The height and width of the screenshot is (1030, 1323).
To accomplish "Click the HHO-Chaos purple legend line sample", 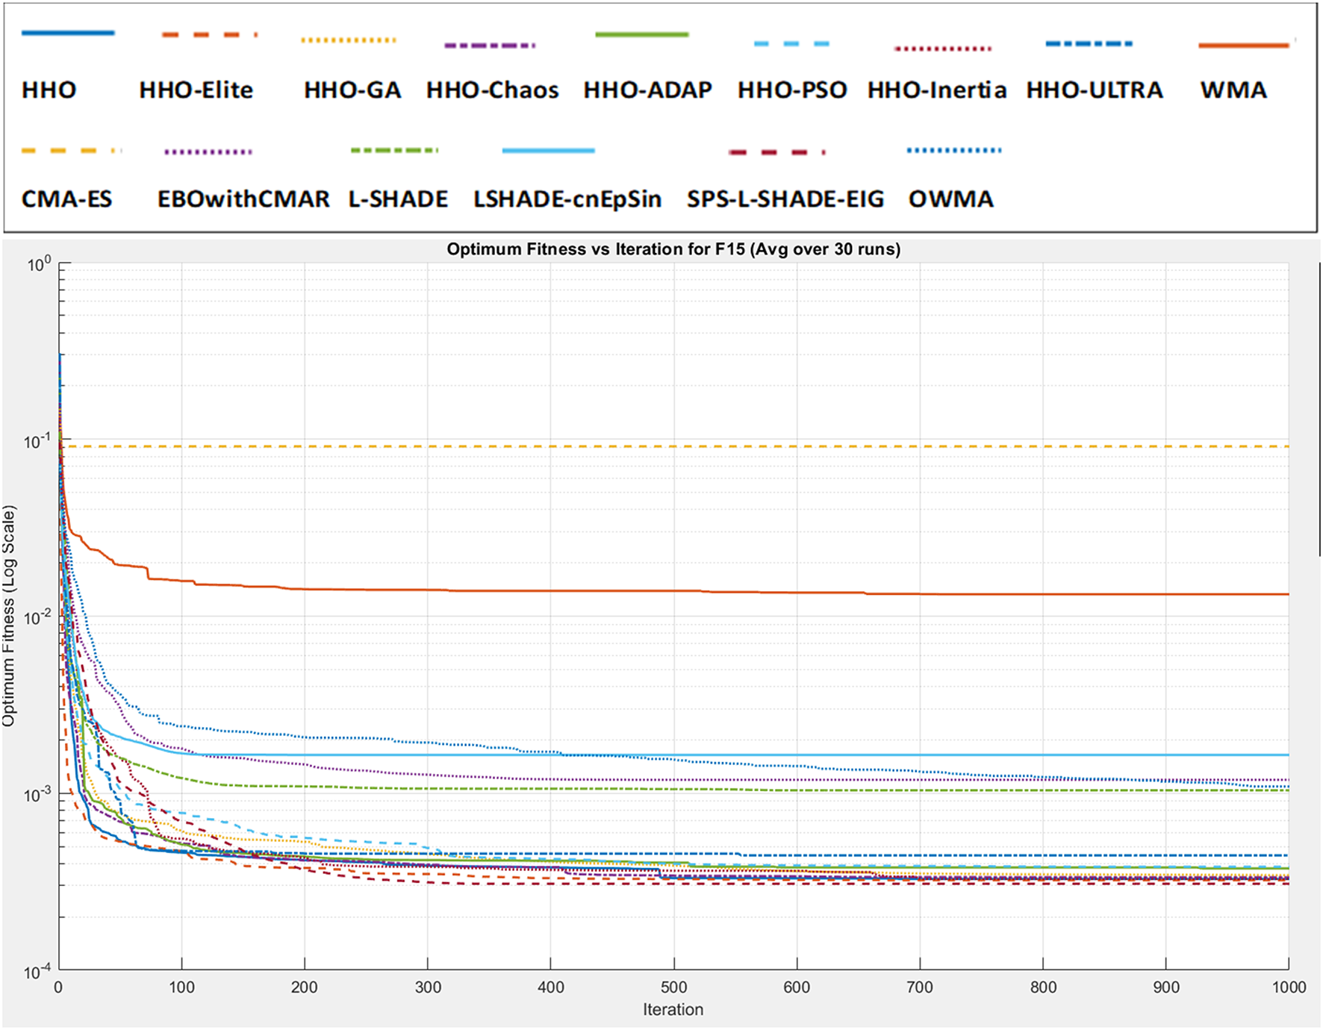I will click(x=489, y=46).
